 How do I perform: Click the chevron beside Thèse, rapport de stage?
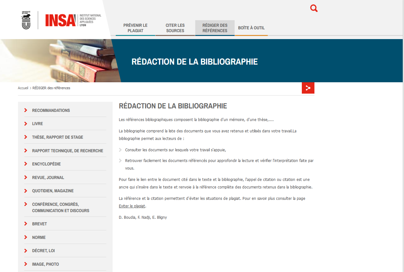click(26, 137)
